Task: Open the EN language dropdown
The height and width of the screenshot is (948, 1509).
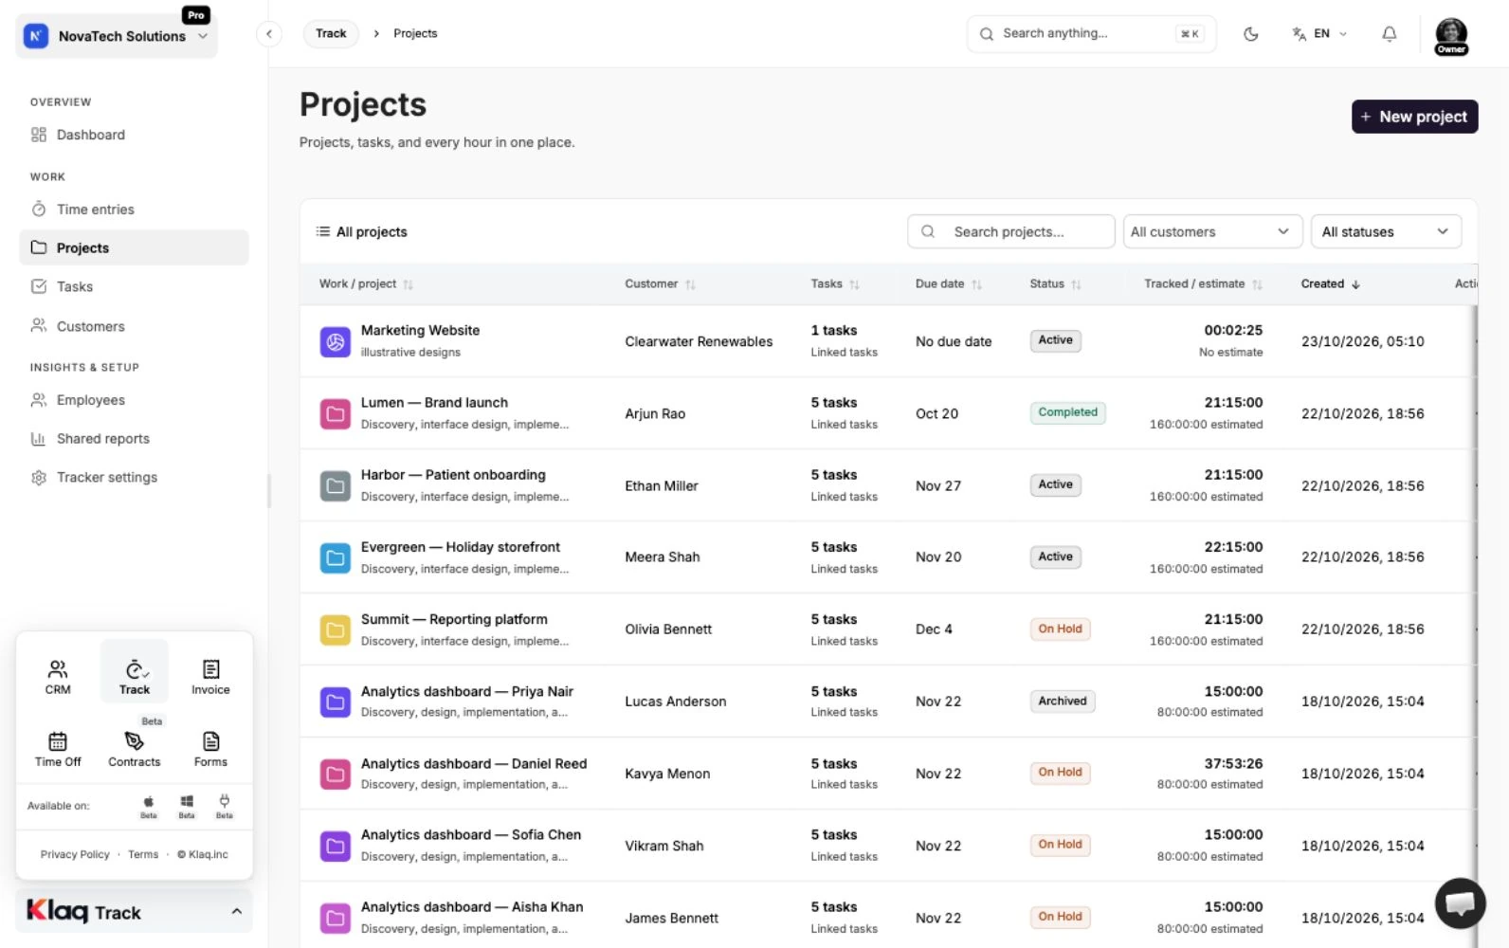Action: 1319,34
